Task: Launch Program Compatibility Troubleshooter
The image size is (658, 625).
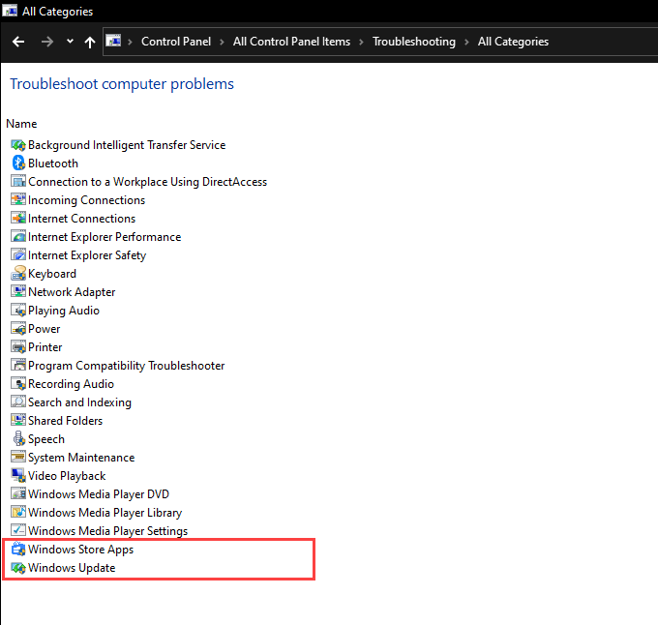Action: [x=126, y=366]
